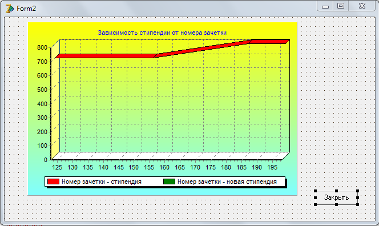This screenshot has width=379, height=226.
Task: Click the 800 label on vertical axis
Action: 42,47
